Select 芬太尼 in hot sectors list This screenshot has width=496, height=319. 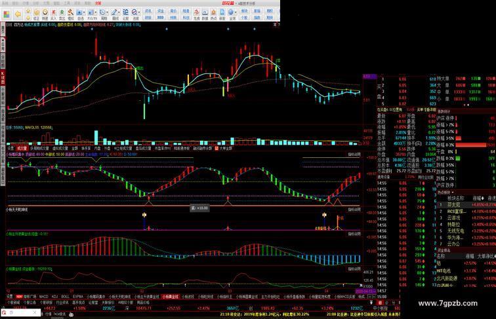pyautogui.click(x=453, y=204)
